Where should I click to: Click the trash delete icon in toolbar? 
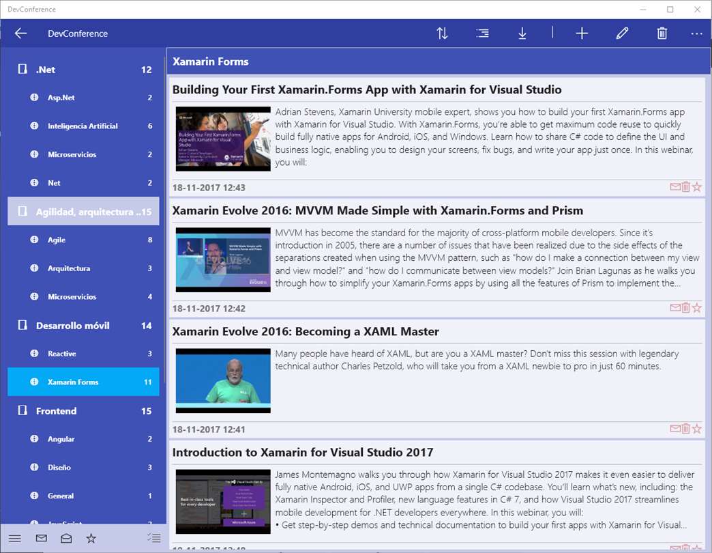tap(662, 33)
